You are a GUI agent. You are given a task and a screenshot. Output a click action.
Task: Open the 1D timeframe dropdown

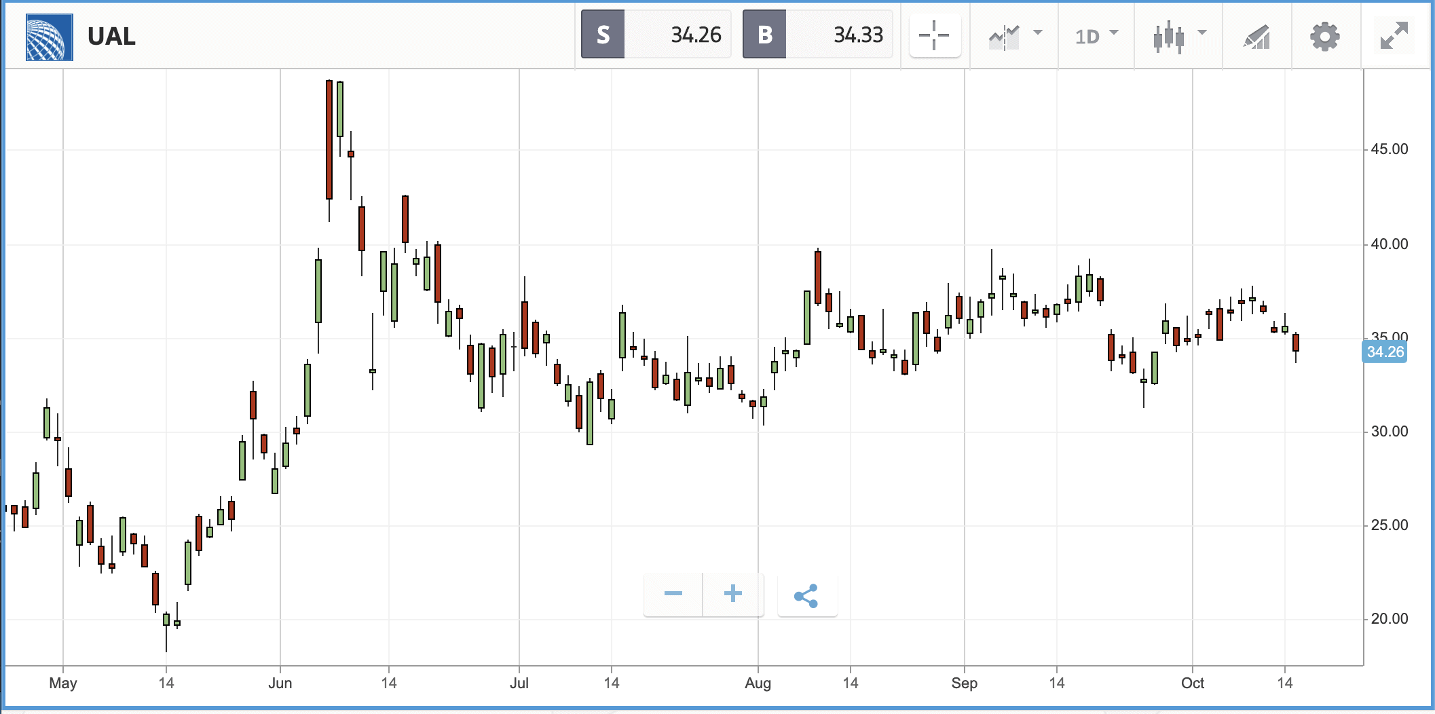click(1097, 36)
